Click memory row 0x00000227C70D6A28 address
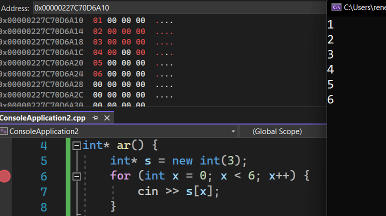Image resolution: width=386 pixels, height=216 pixels. pyautogui.click(x=41, y=84)
